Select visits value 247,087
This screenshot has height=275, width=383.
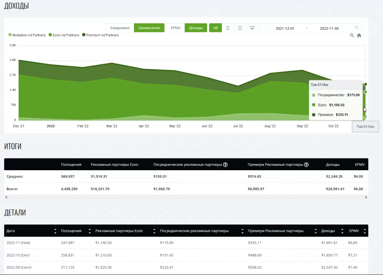pyautogui.click(x=68, y=243)
